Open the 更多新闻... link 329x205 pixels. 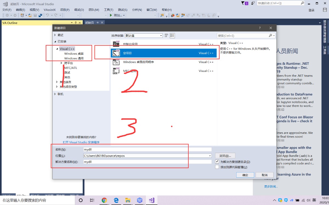[271, 186]
